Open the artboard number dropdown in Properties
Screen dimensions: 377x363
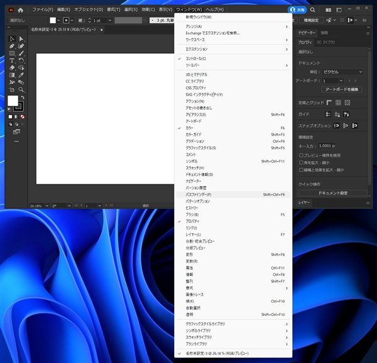[341, 81]
